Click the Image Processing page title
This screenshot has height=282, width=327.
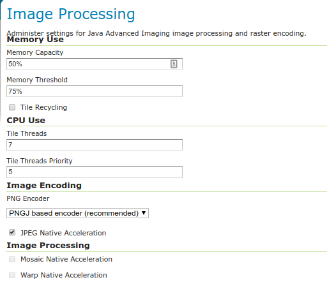coord(71,15)
